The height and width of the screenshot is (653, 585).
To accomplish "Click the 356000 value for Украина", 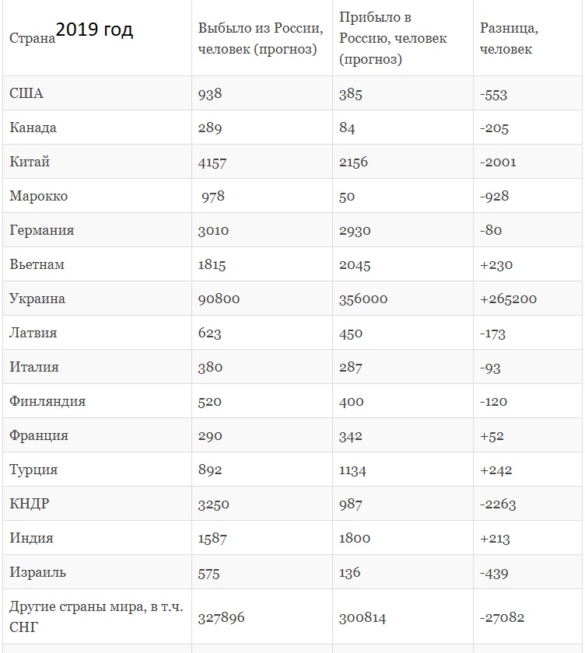I will (x=363, y=299).
